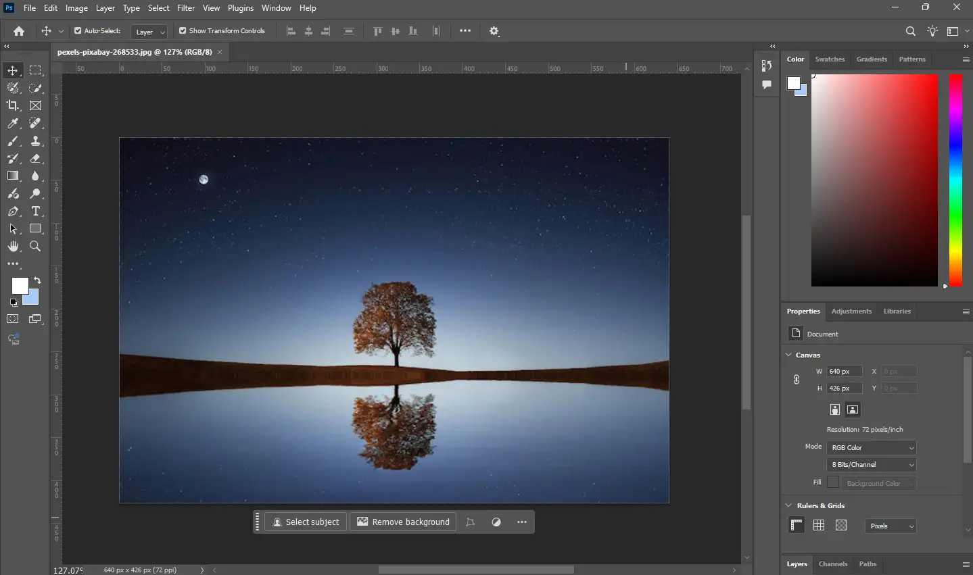The width and height of the screenshot is (973, 575).
Task: Toggle the canvas aspect ratio lock
Action: (797, 380)
